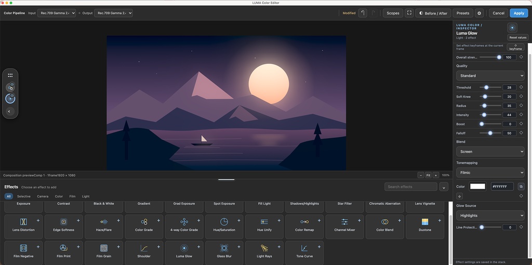The width and height of the screenshot is (532, 265).
Task: Select the Luma Glow effect in the stack
Action: coord(10,99)
